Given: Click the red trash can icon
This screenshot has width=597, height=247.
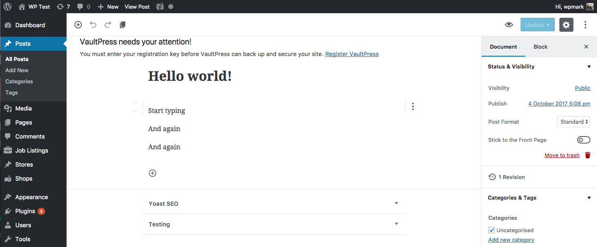Looking at the screenshot, I should click(x=587, y=155).
